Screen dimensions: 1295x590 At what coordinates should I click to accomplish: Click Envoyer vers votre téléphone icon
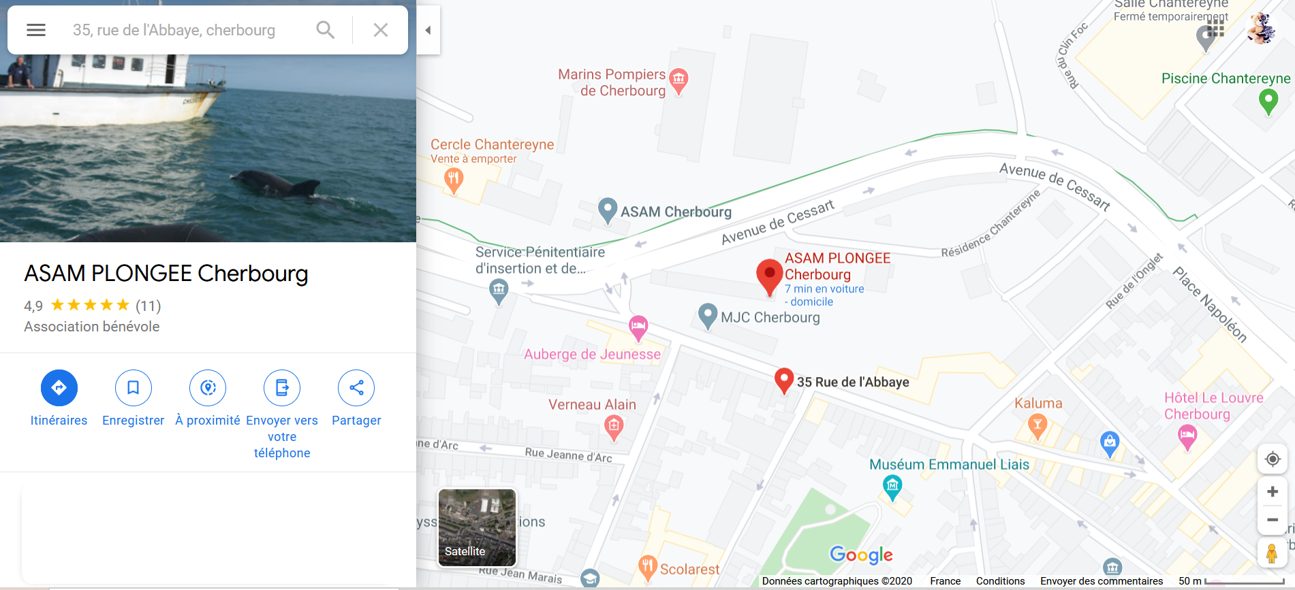(282, 388)
